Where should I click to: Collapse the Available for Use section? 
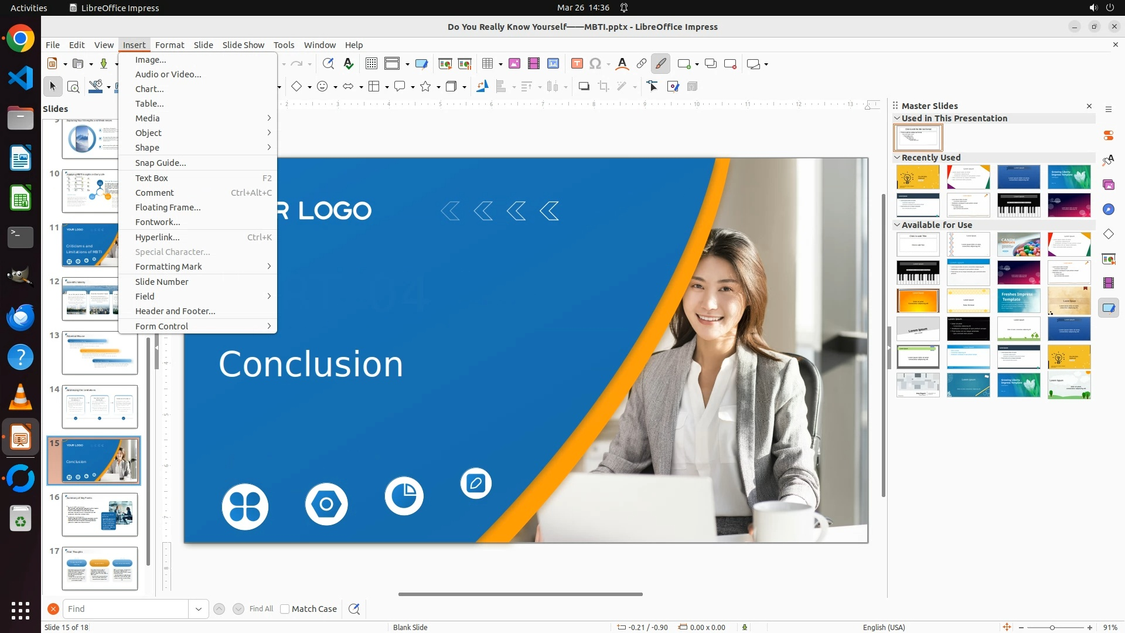point(897,225)
